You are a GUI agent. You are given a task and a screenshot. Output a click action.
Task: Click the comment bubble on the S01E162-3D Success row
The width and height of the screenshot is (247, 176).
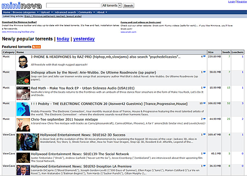coord(204,134)
